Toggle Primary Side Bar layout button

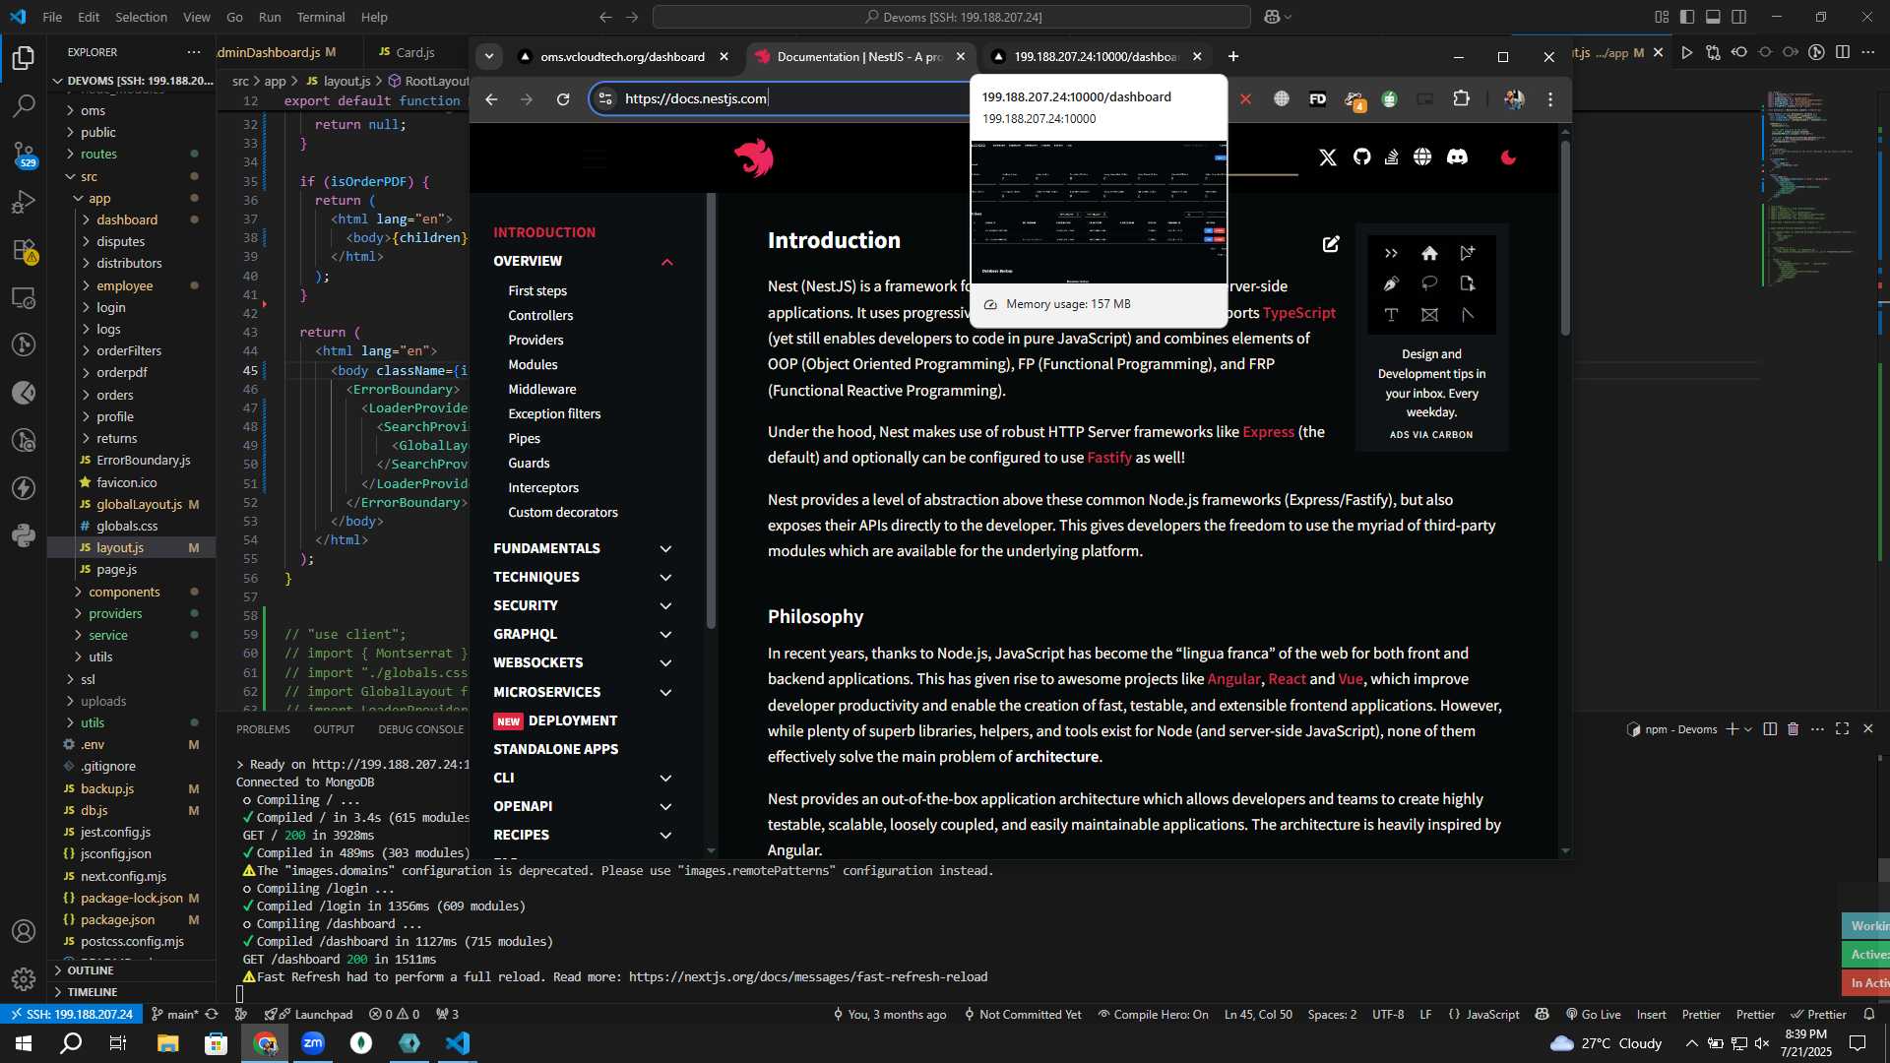(x=1687, y=17)
